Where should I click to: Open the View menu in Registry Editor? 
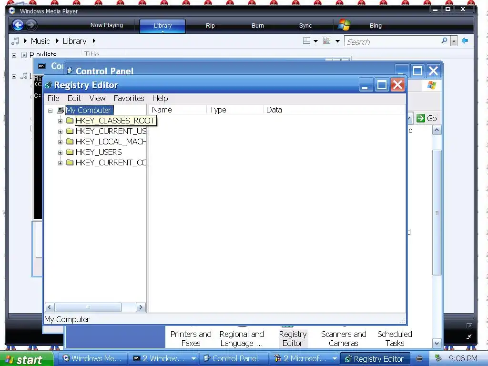coord(97,98)
